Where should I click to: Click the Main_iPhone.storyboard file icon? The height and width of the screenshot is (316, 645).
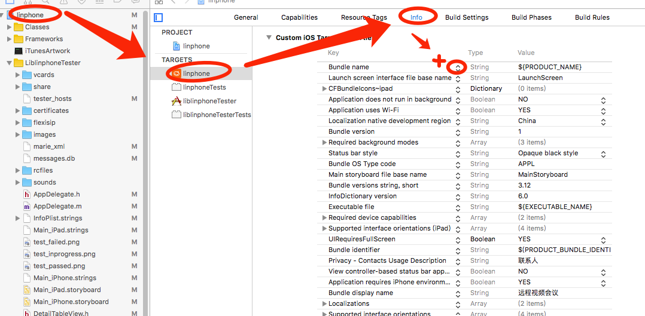pyautogui.click(x=27, y=302)
